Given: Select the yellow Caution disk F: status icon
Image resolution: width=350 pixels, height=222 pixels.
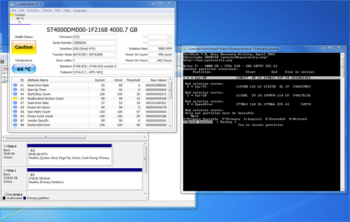Looking at the screenshot, I should click(12, 15).
